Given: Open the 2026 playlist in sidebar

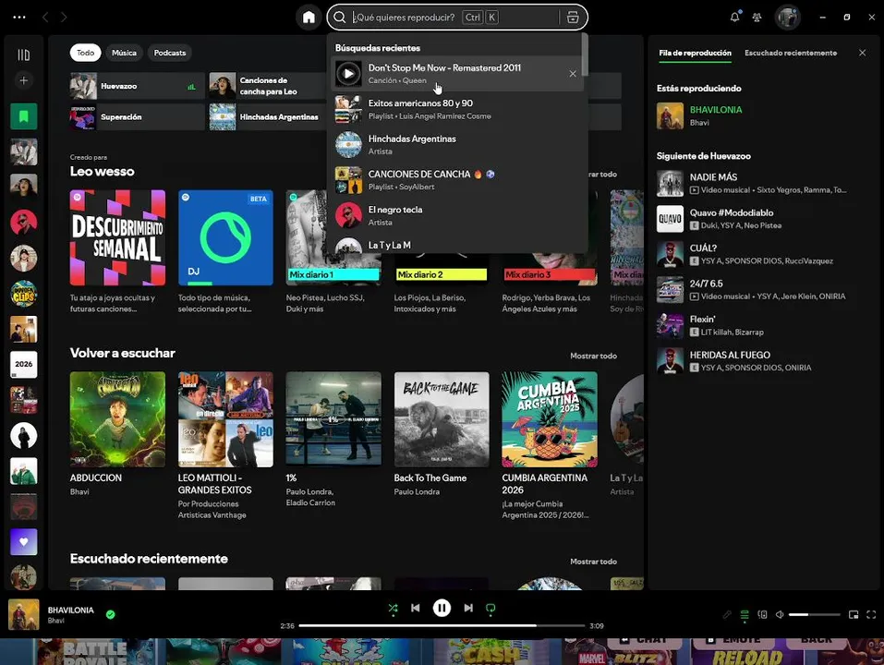Looking at the screenshot, I should 24,364.
